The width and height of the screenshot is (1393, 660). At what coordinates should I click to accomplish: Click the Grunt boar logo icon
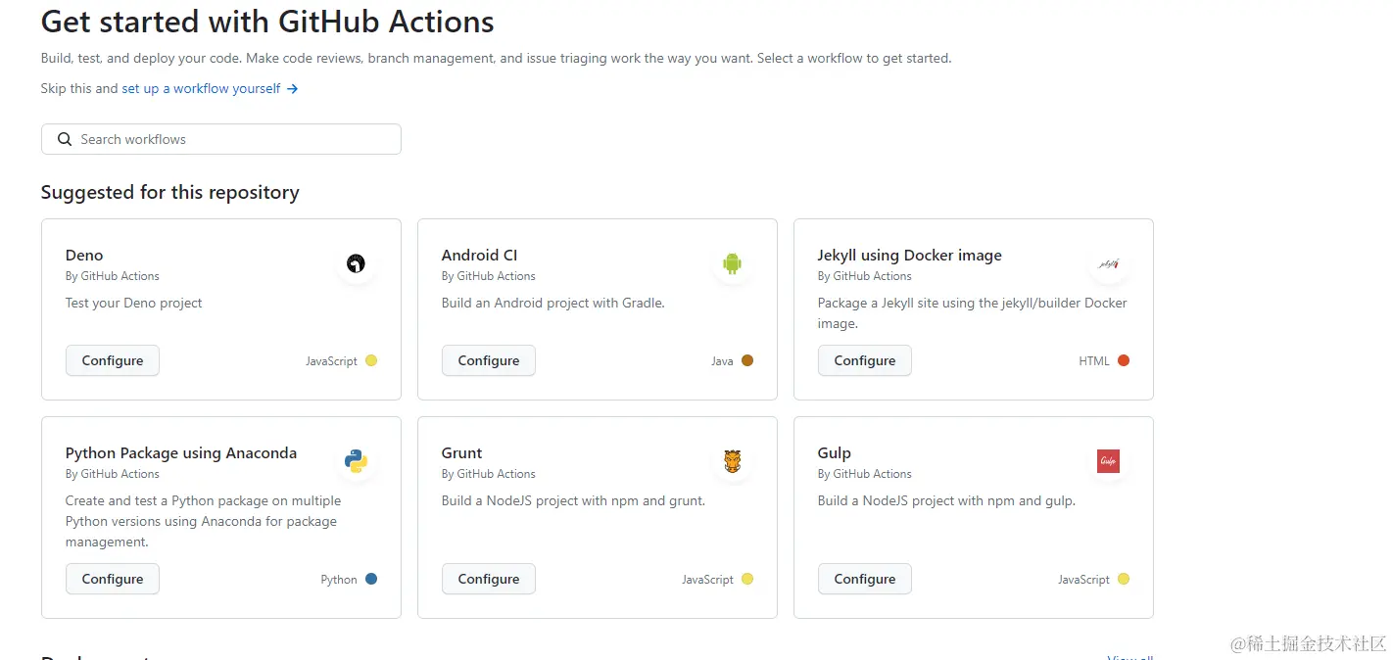(x=732, y=461)
